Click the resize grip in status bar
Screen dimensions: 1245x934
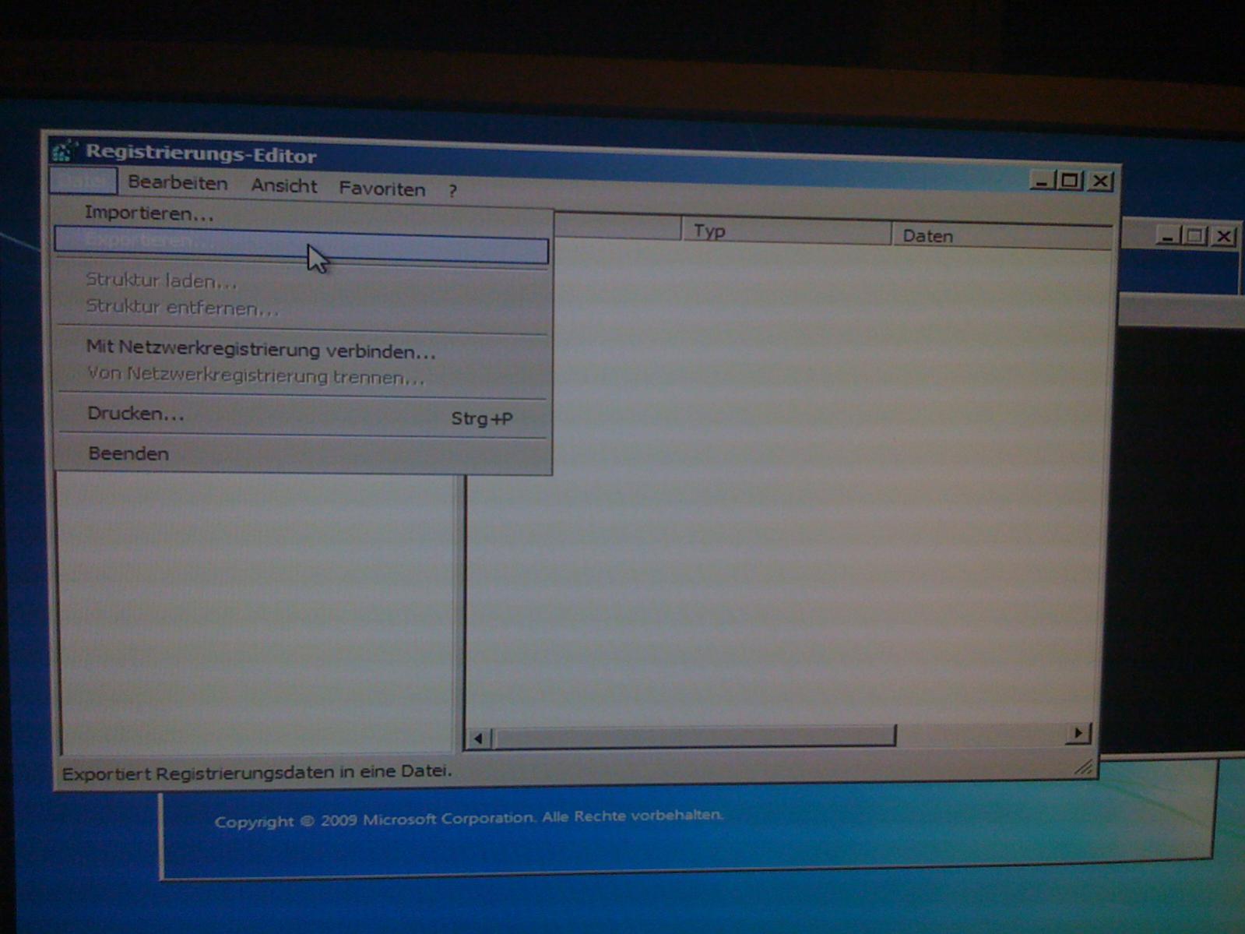coord(1083,768)
